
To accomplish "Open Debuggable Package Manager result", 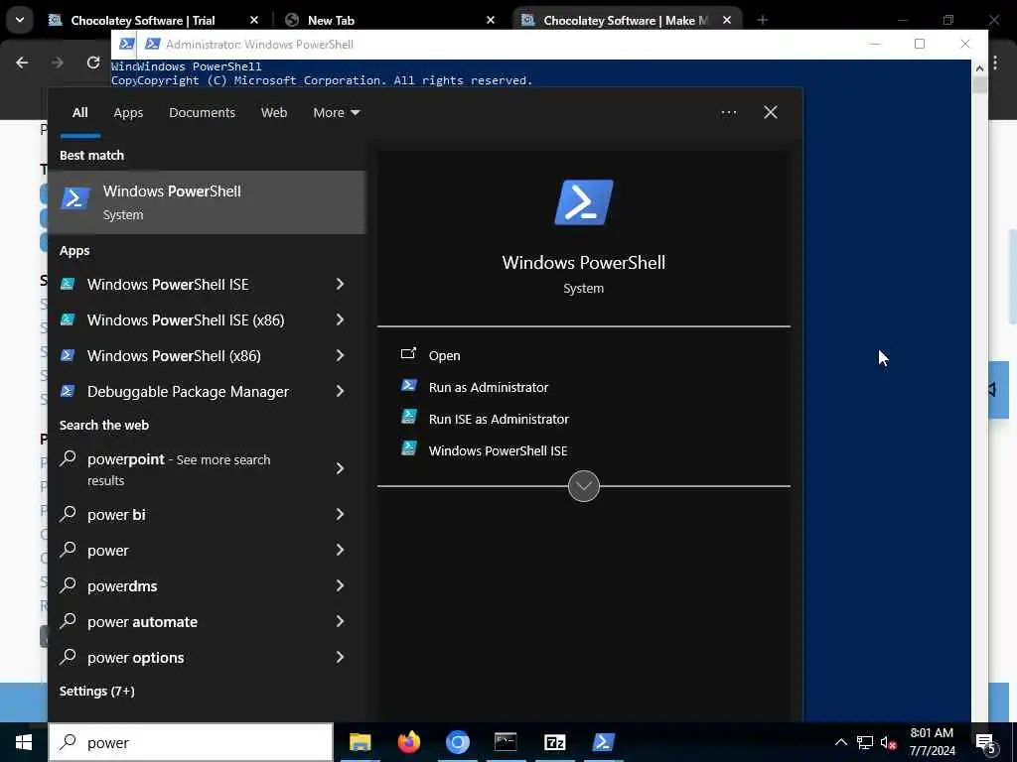I will point(188,391).
